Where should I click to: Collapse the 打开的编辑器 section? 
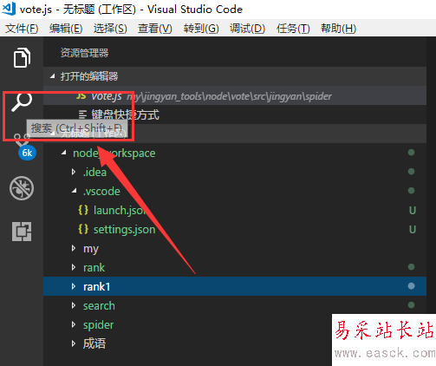(x=52, y=76)
